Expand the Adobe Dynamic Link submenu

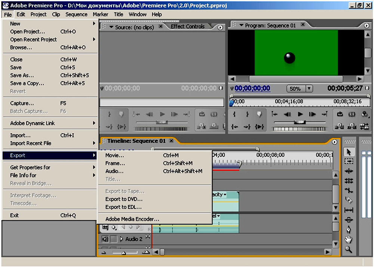[x=50, y=123]
